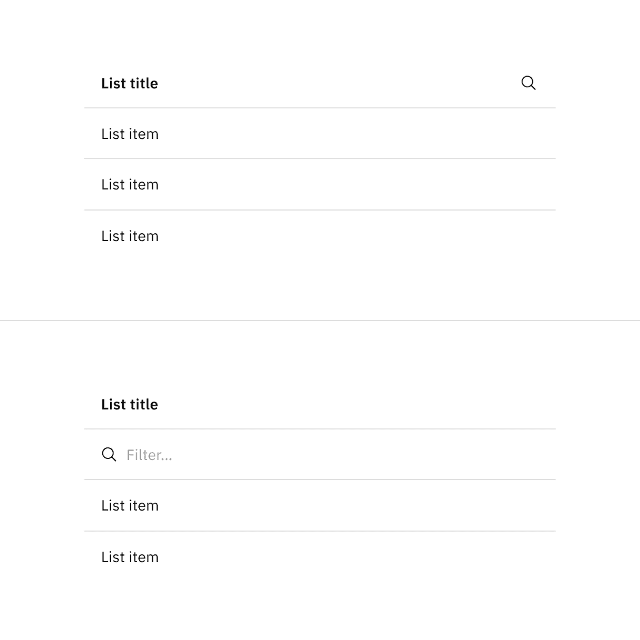
Task: Focus the Filter placeholder text
Action: click(x=148, y=454)
